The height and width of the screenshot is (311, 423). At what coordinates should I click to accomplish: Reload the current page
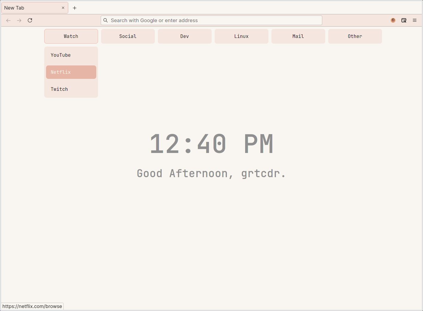click(x=30, y=20)
